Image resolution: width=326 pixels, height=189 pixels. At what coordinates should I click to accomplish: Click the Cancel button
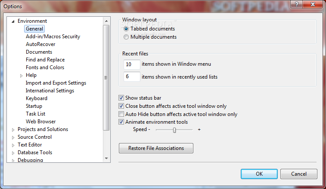298,174
